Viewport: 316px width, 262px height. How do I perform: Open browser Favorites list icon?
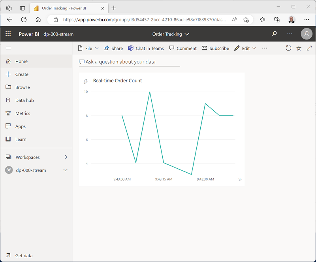262,20
